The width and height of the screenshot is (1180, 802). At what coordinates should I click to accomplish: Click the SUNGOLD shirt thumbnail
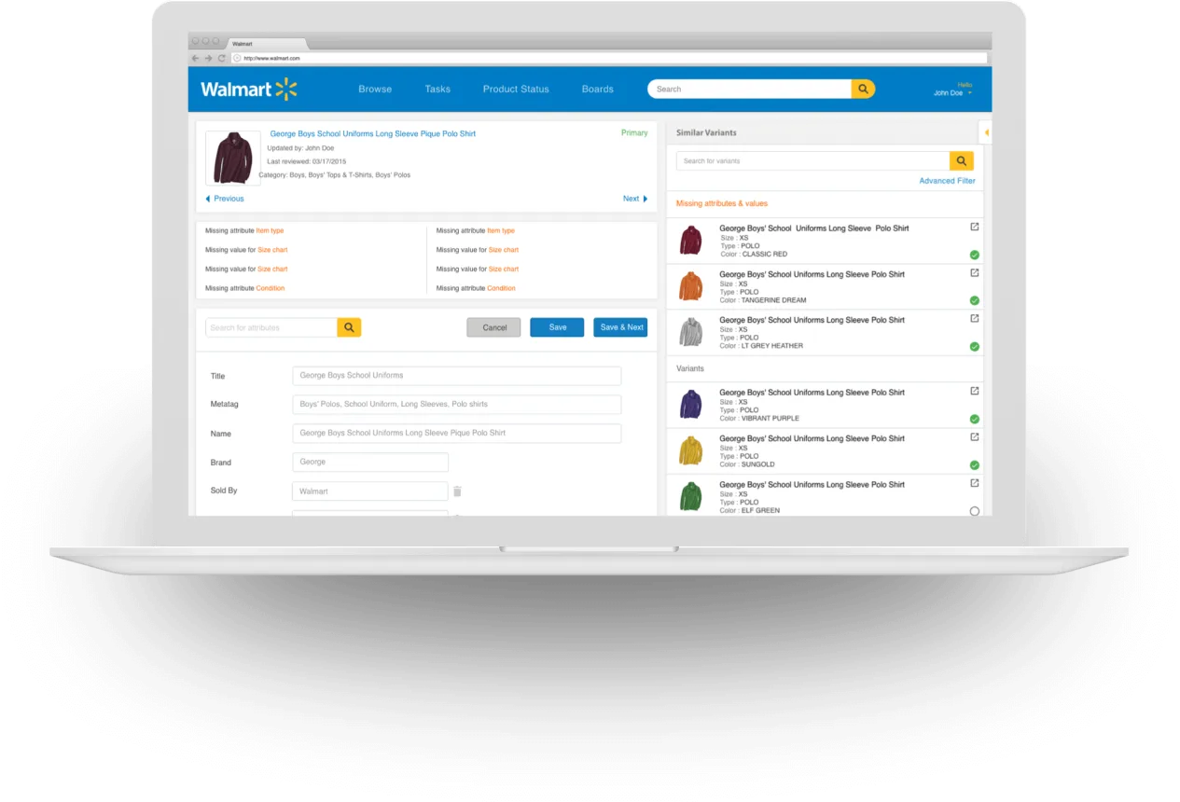click(x=690, y=450)
